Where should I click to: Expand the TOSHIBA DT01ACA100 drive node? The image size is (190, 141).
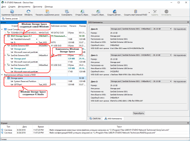point(5,33)
